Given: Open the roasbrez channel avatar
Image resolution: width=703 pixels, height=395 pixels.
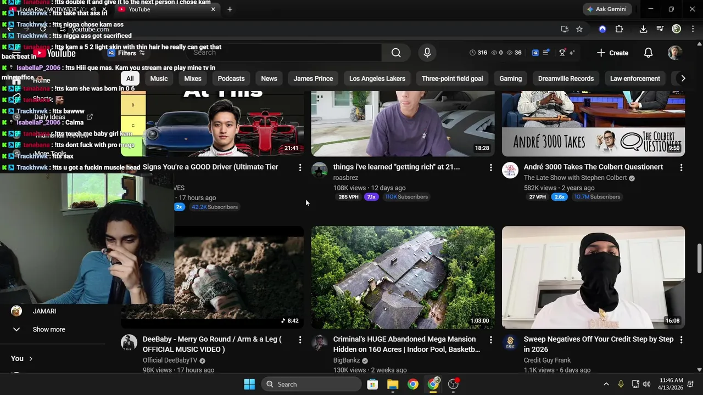Looking at the screenshot, I should point(320,170).
